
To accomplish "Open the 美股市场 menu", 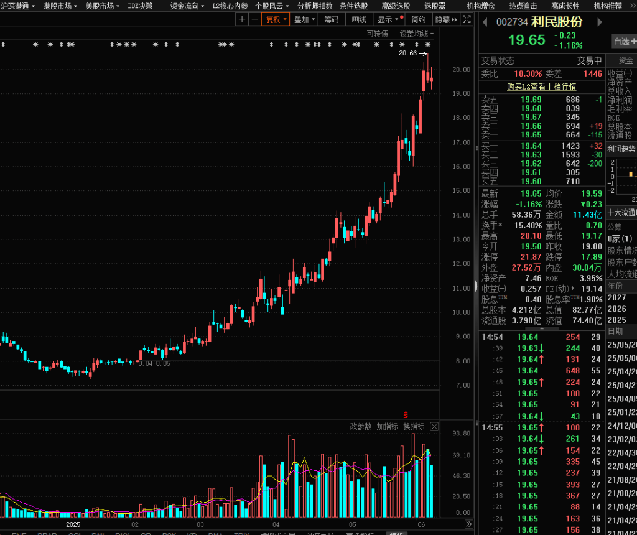I will (103, 6).
